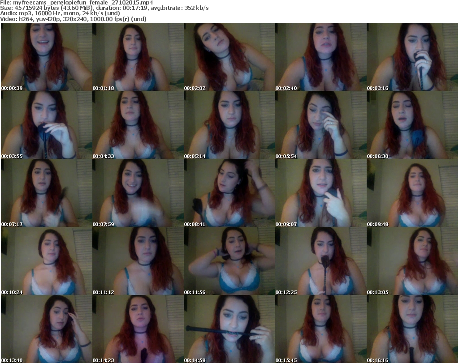Viewport: 459px width, 363px height.
Task: Select the thumbnail stamped 00:02:40
Action: coord(321,57)
